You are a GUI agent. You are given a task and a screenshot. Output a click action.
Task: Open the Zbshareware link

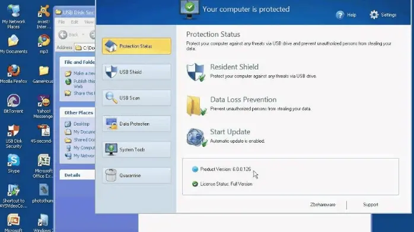click(323, 205)
